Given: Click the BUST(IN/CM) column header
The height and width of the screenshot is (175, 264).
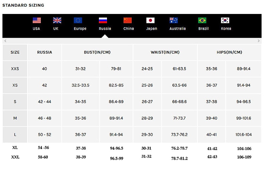Looking at the screenshot, I should pyautogui.click(x=97, y=52).
